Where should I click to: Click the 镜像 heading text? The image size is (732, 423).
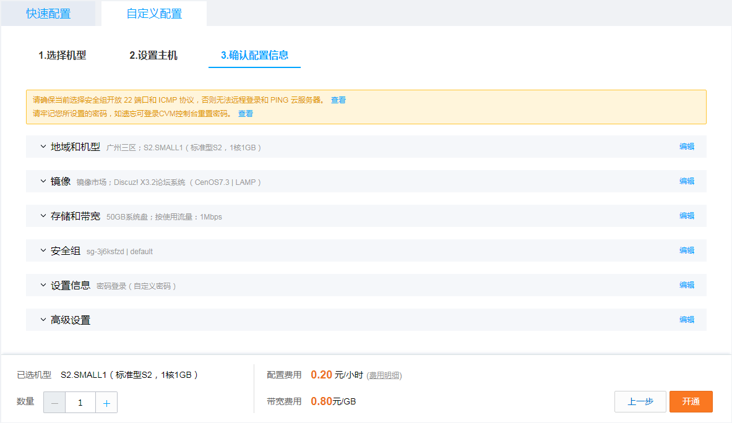pyautogui.click(x=60, y=181)
